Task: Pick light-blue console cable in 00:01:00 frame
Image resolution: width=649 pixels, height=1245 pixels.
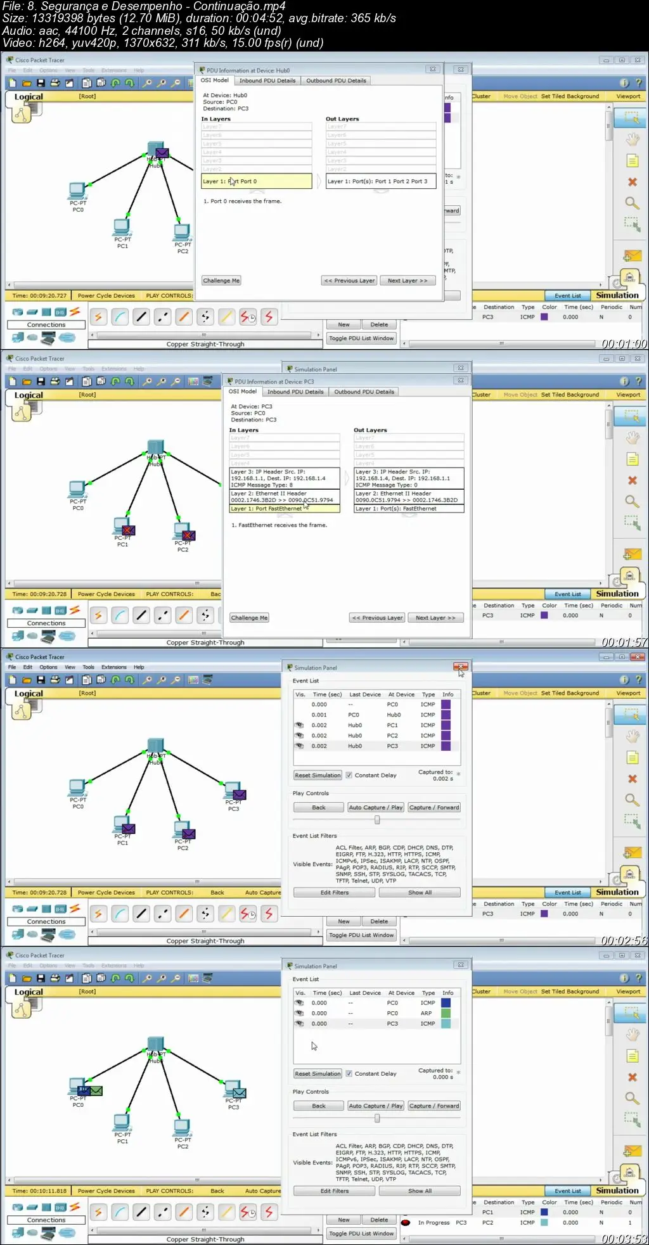Action: pos(120,317)
